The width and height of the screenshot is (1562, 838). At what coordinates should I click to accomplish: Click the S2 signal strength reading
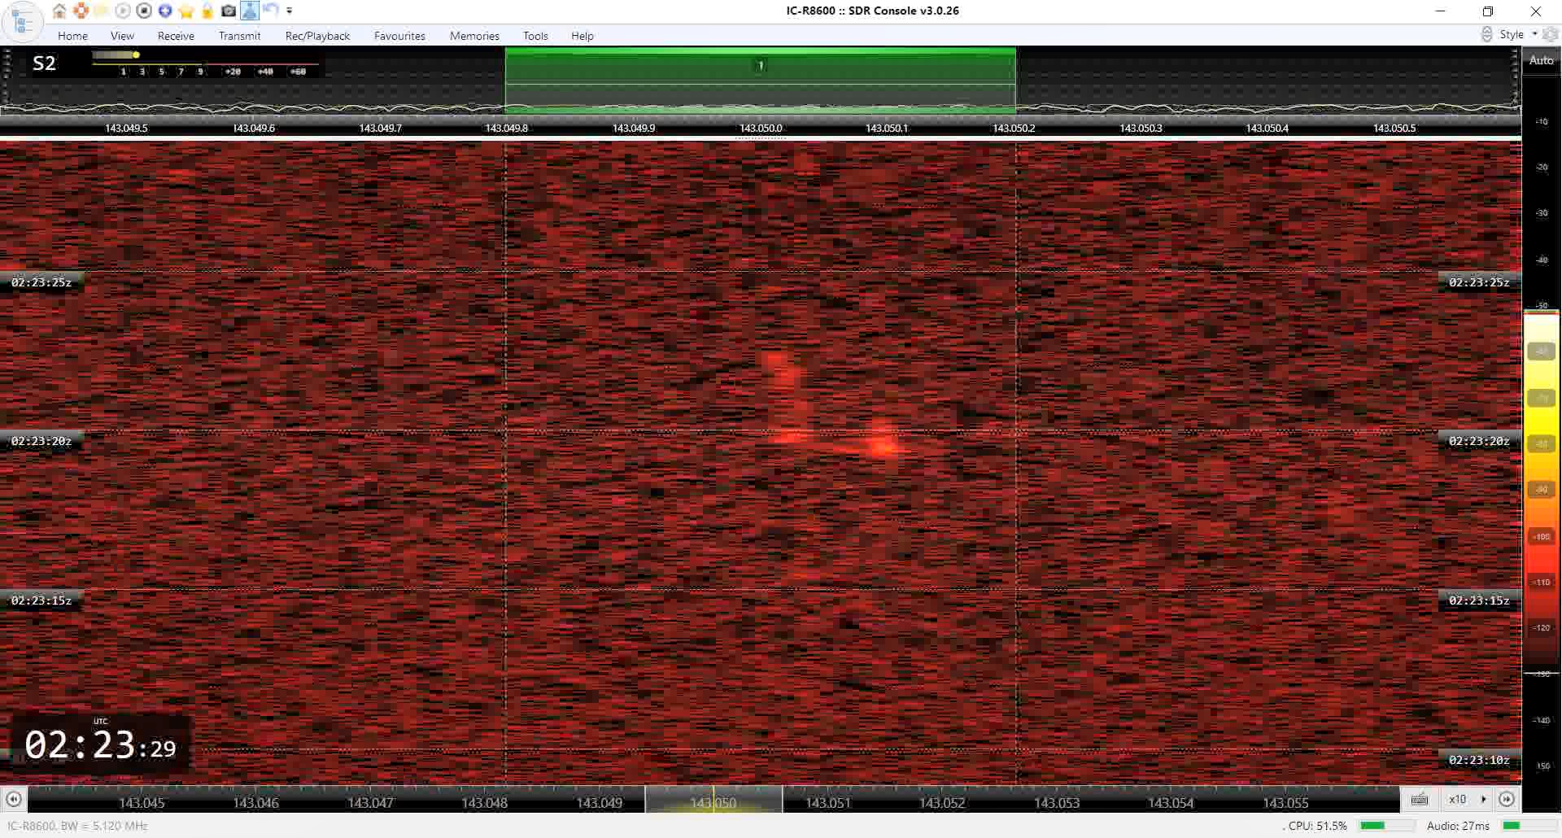(x=44, y=63)
